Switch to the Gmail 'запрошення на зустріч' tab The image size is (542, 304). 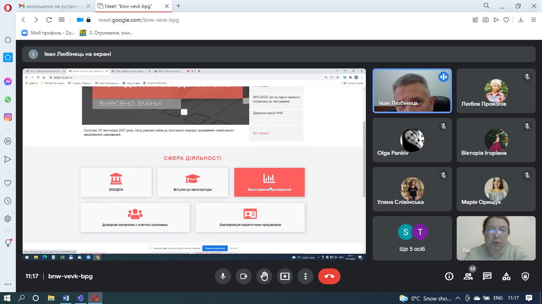[x=50, y=6]
